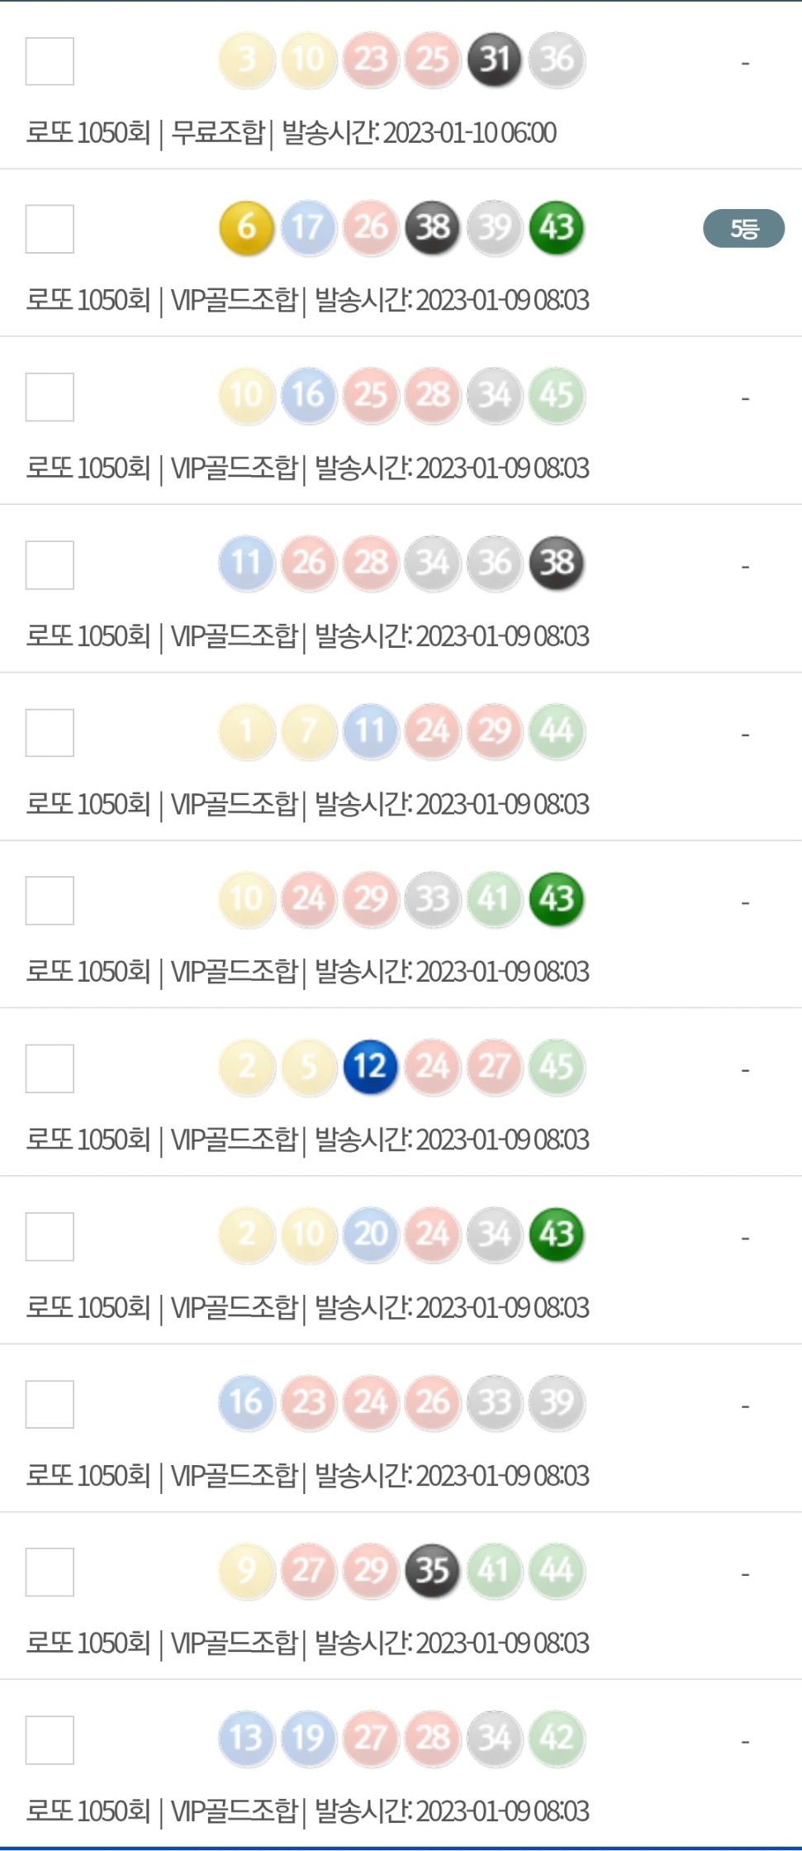Screen dimensions: 802x1851
Task: Check the box next to 1, 7, 11 combination
Action: pyautogui.click(x=50, y=733)
